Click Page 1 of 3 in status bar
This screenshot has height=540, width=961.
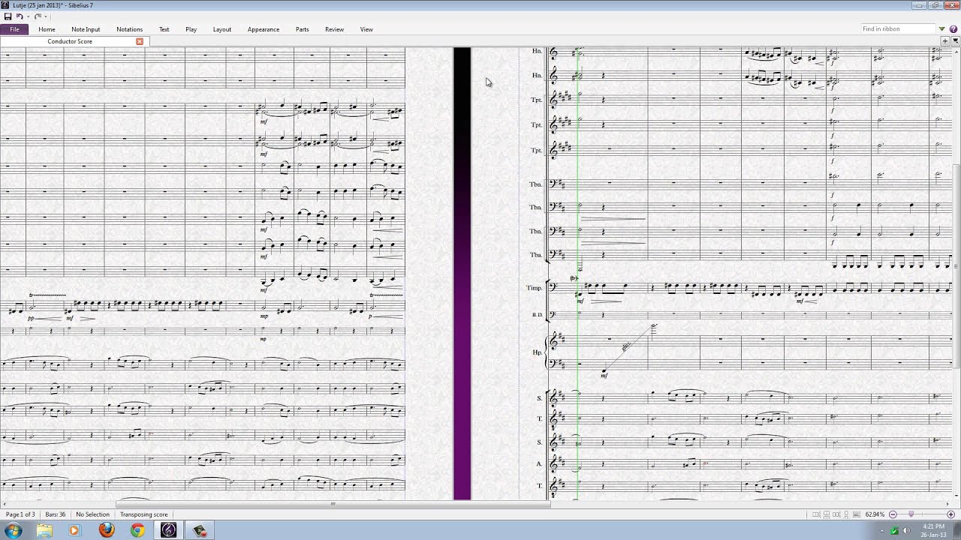(20, 514)
